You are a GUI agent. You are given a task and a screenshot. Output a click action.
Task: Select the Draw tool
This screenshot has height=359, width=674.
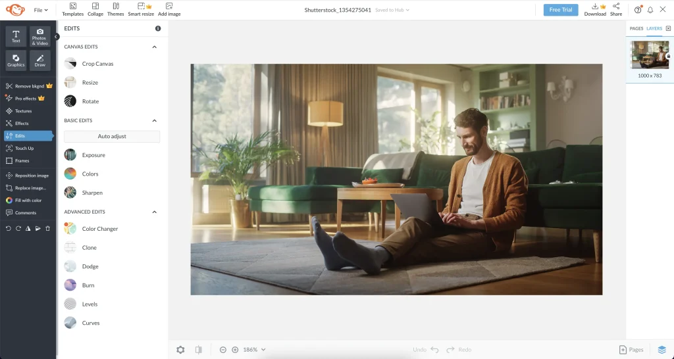tap(40, 60)
